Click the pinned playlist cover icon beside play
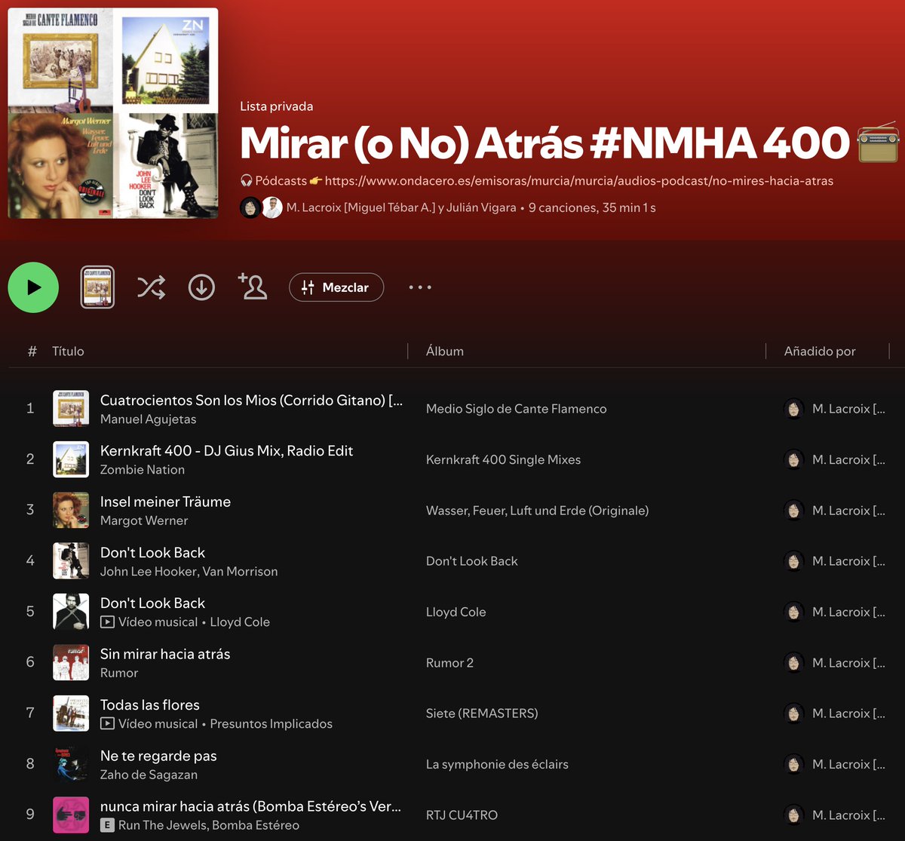Image resolution: width=905 pixels, height=841 pixels. (98, 287)
